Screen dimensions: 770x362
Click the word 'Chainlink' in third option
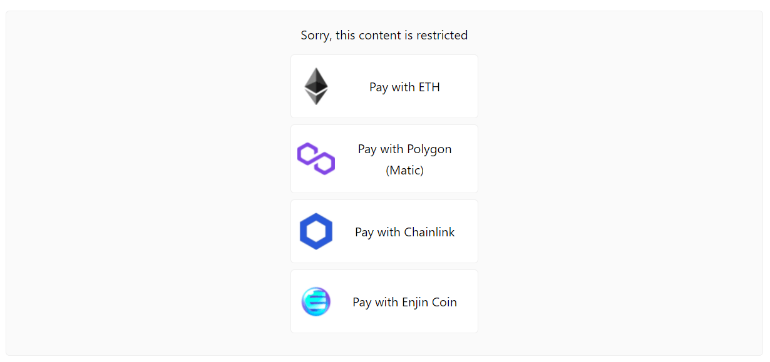point(429,232)
